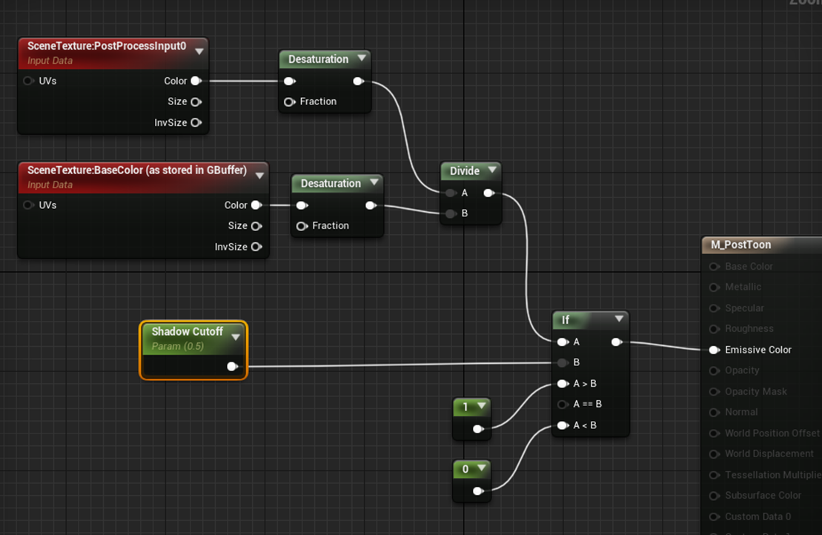Click the Roughness pin on M_PostToon

pos(714,329)
